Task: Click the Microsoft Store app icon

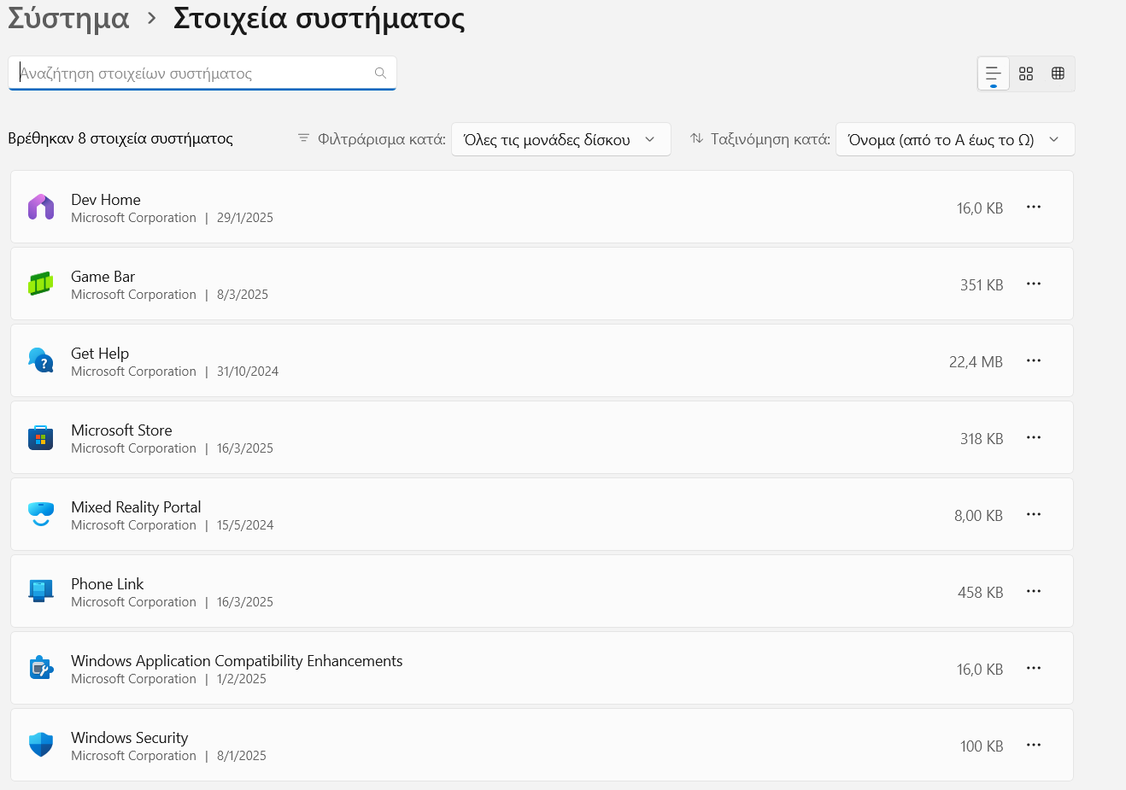Action: tap(41, 437)
